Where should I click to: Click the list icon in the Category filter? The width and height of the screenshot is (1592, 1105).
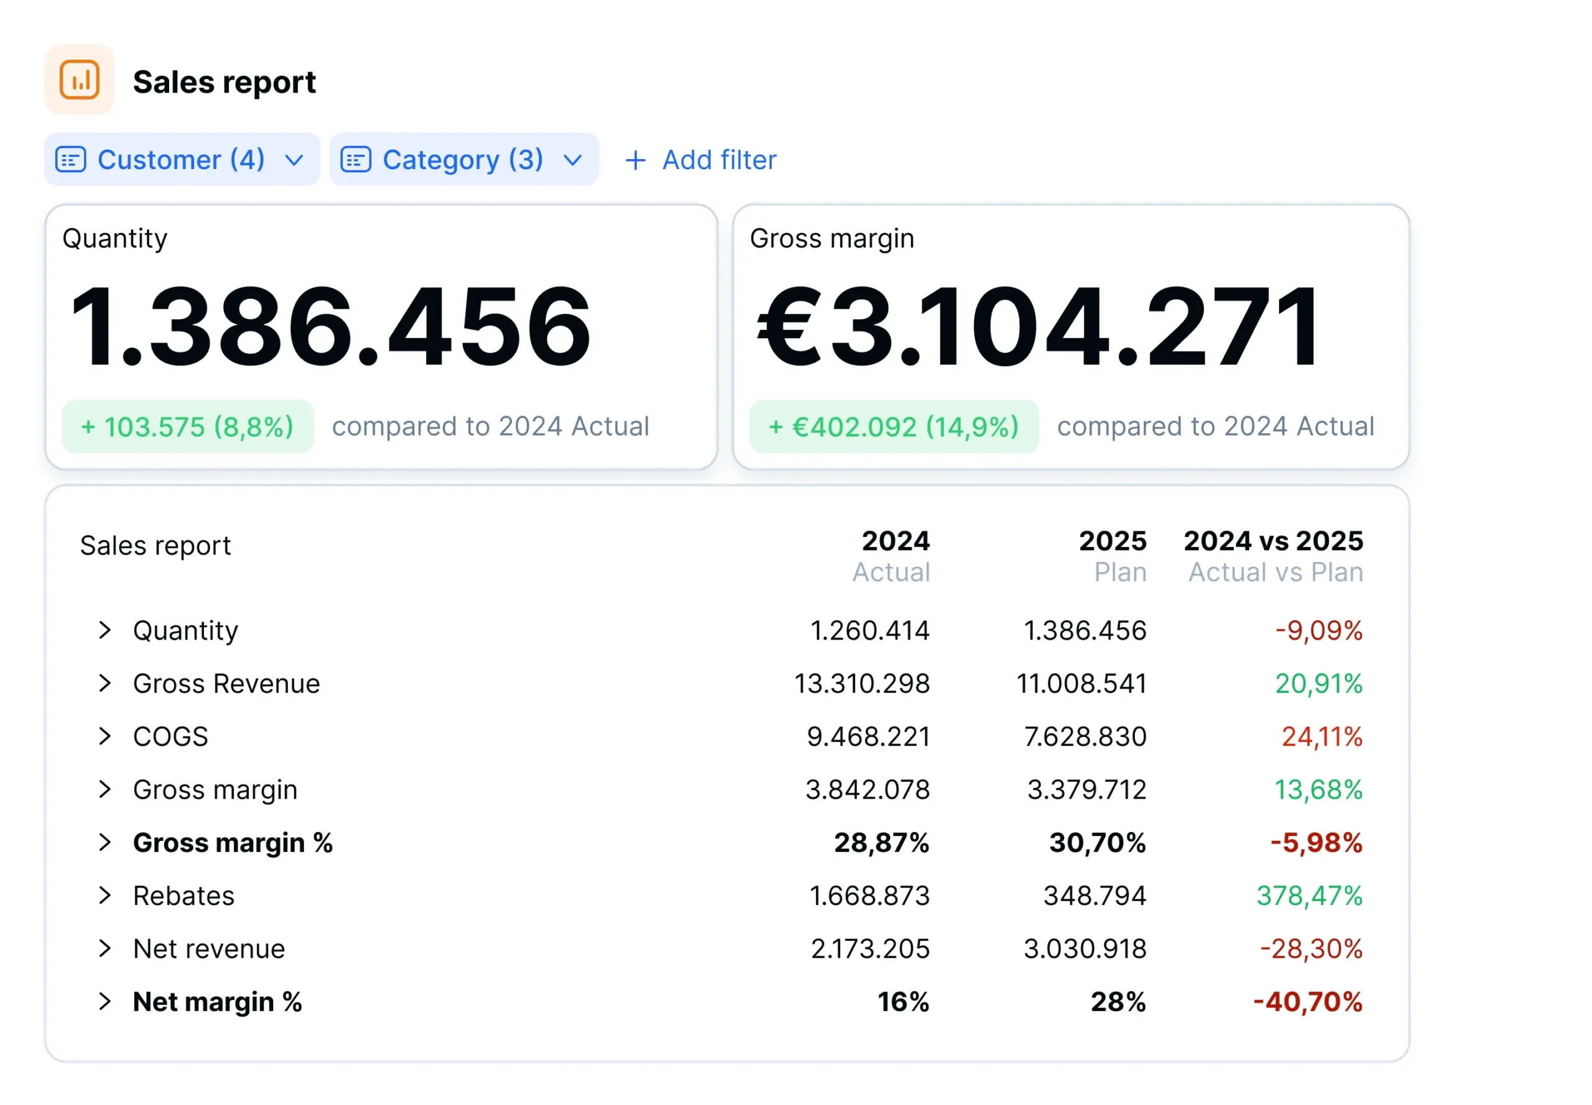(x=356, y=159)
